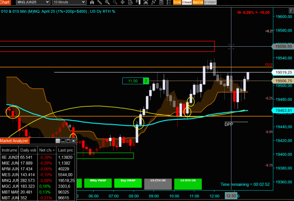Click the 282.573 daily volume cell

[x=28, y=181]
